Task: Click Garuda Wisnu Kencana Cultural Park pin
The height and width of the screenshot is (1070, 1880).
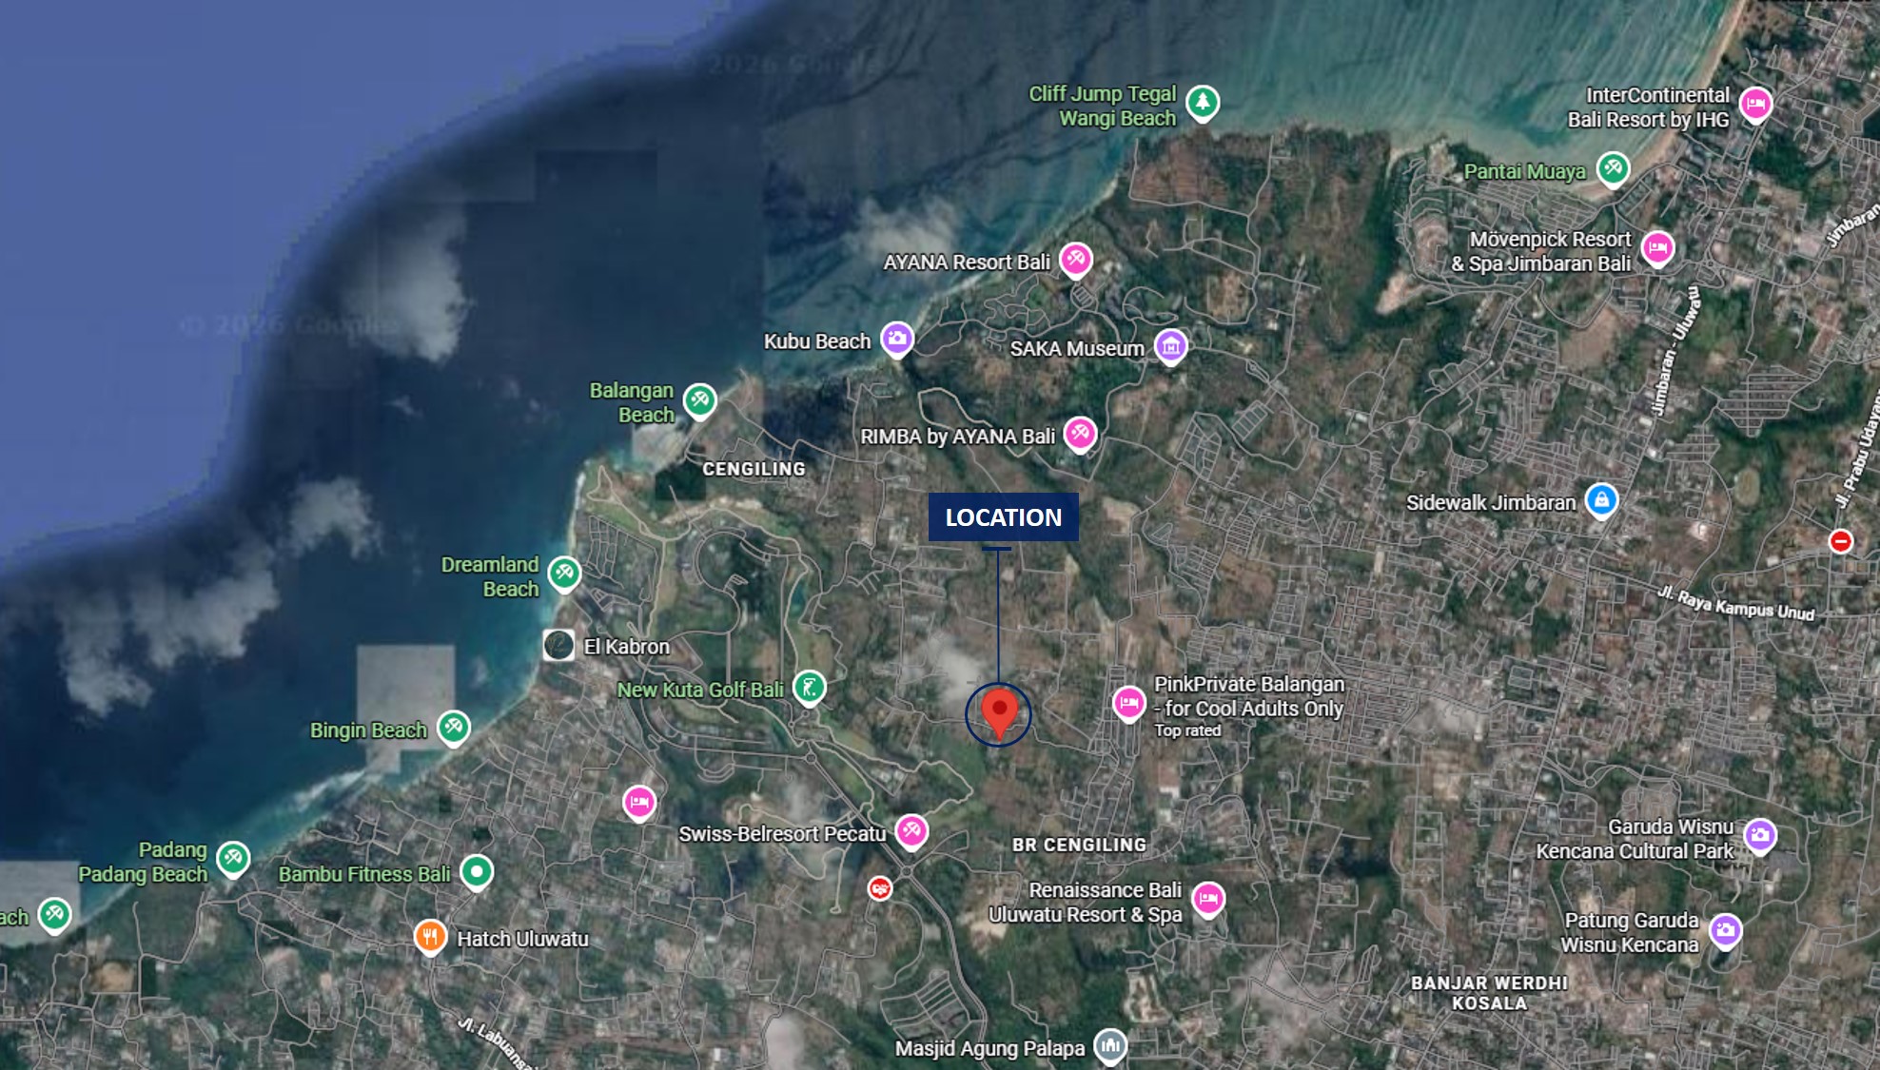Action: (1760, 836)
